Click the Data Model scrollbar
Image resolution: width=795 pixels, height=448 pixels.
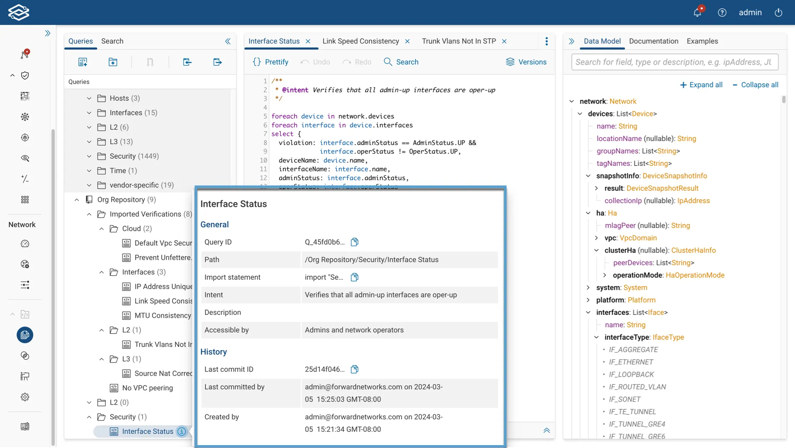783,100
